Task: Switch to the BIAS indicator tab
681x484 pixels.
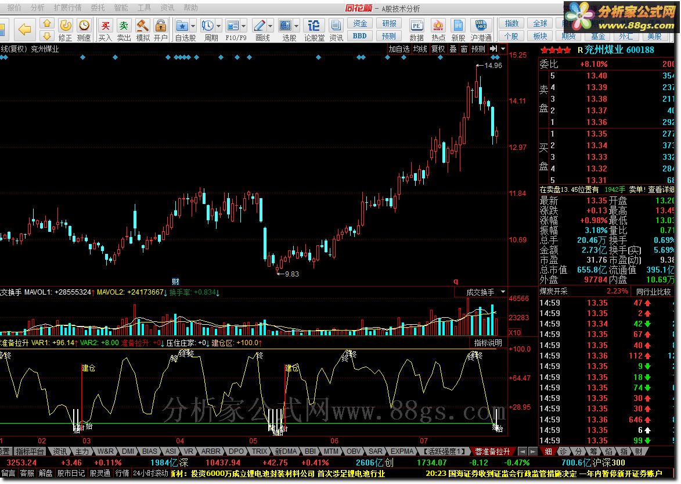Action: (149, 451)
